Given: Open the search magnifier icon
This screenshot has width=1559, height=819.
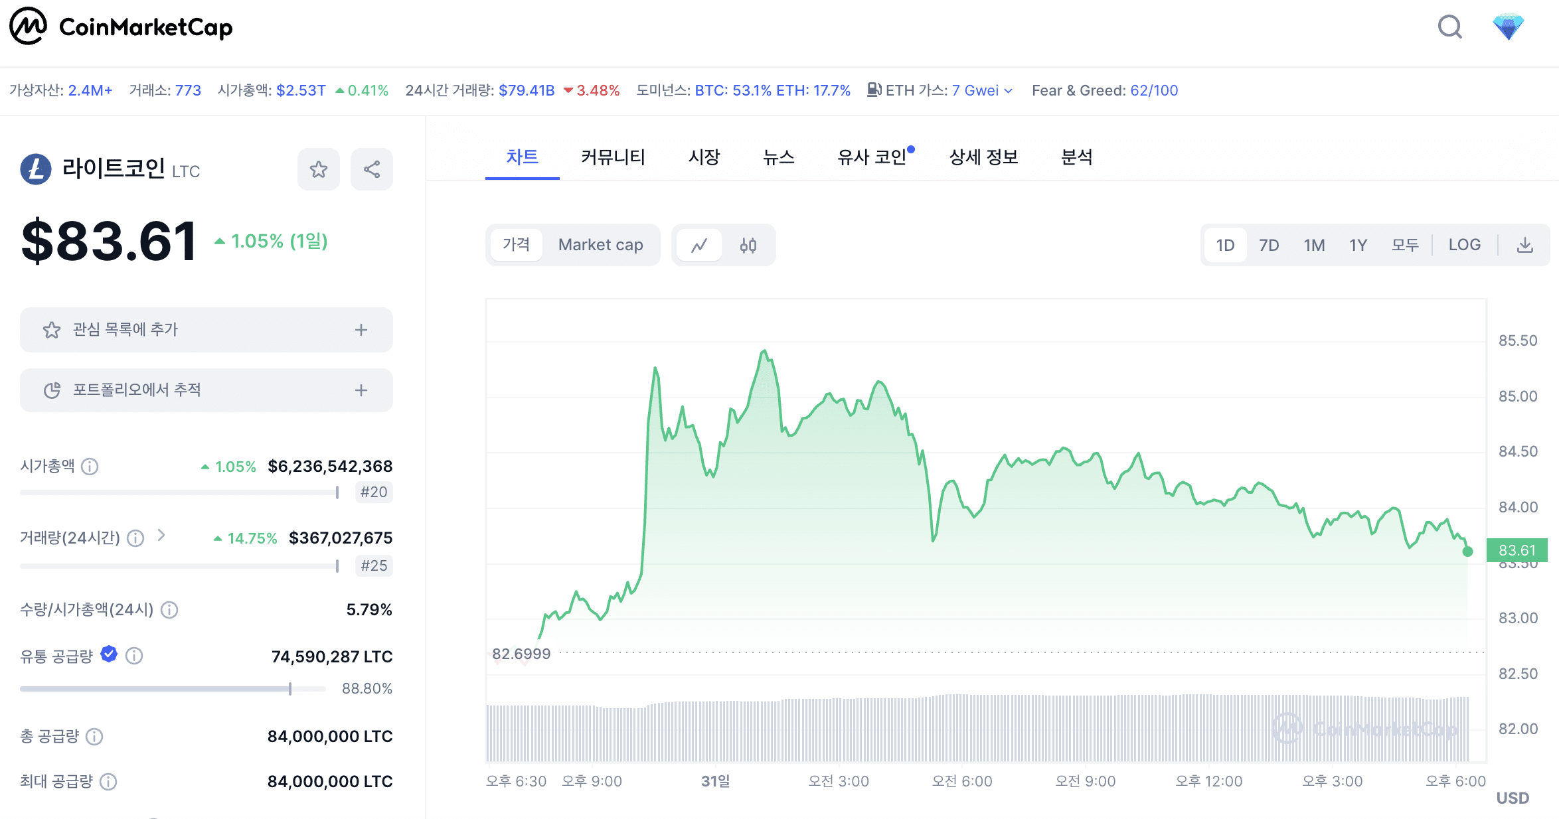Looking at the screenshot, I should click(1449, 27).
